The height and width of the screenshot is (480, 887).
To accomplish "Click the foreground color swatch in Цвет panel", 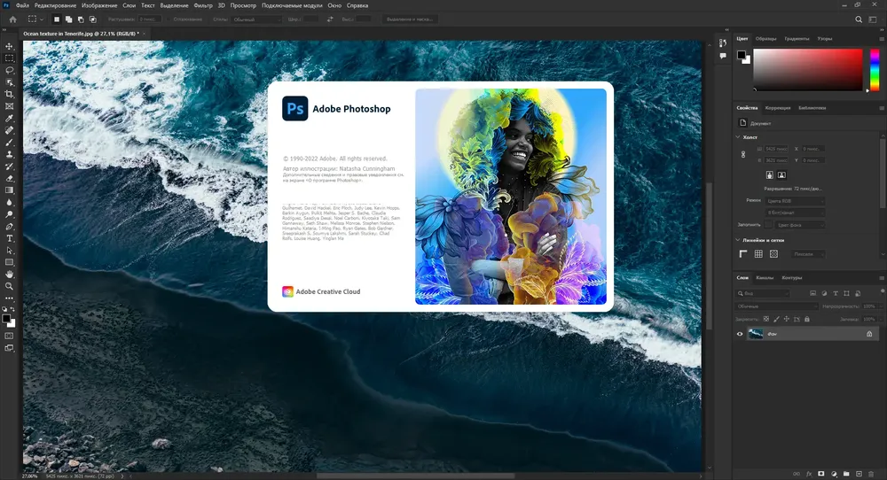I will tap(741, 55).
